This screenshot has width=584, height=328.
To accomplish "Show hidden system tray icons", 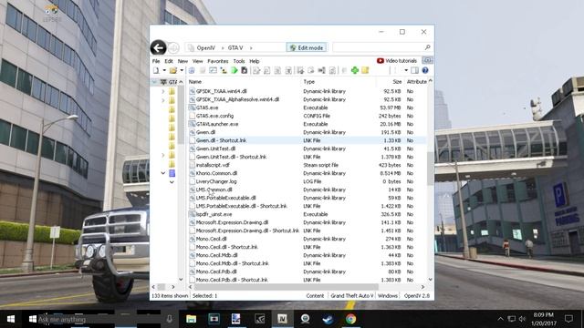I will click(501, 319).
